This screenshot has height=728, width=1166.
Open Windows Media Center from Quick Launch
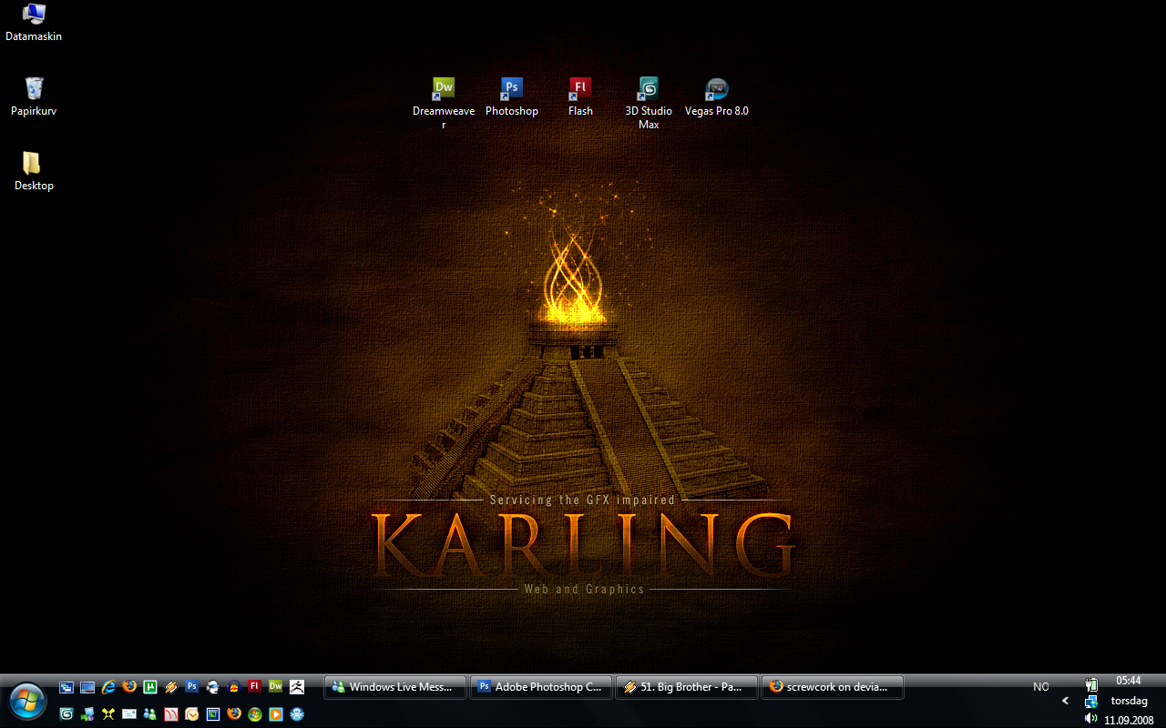[255, 714]
